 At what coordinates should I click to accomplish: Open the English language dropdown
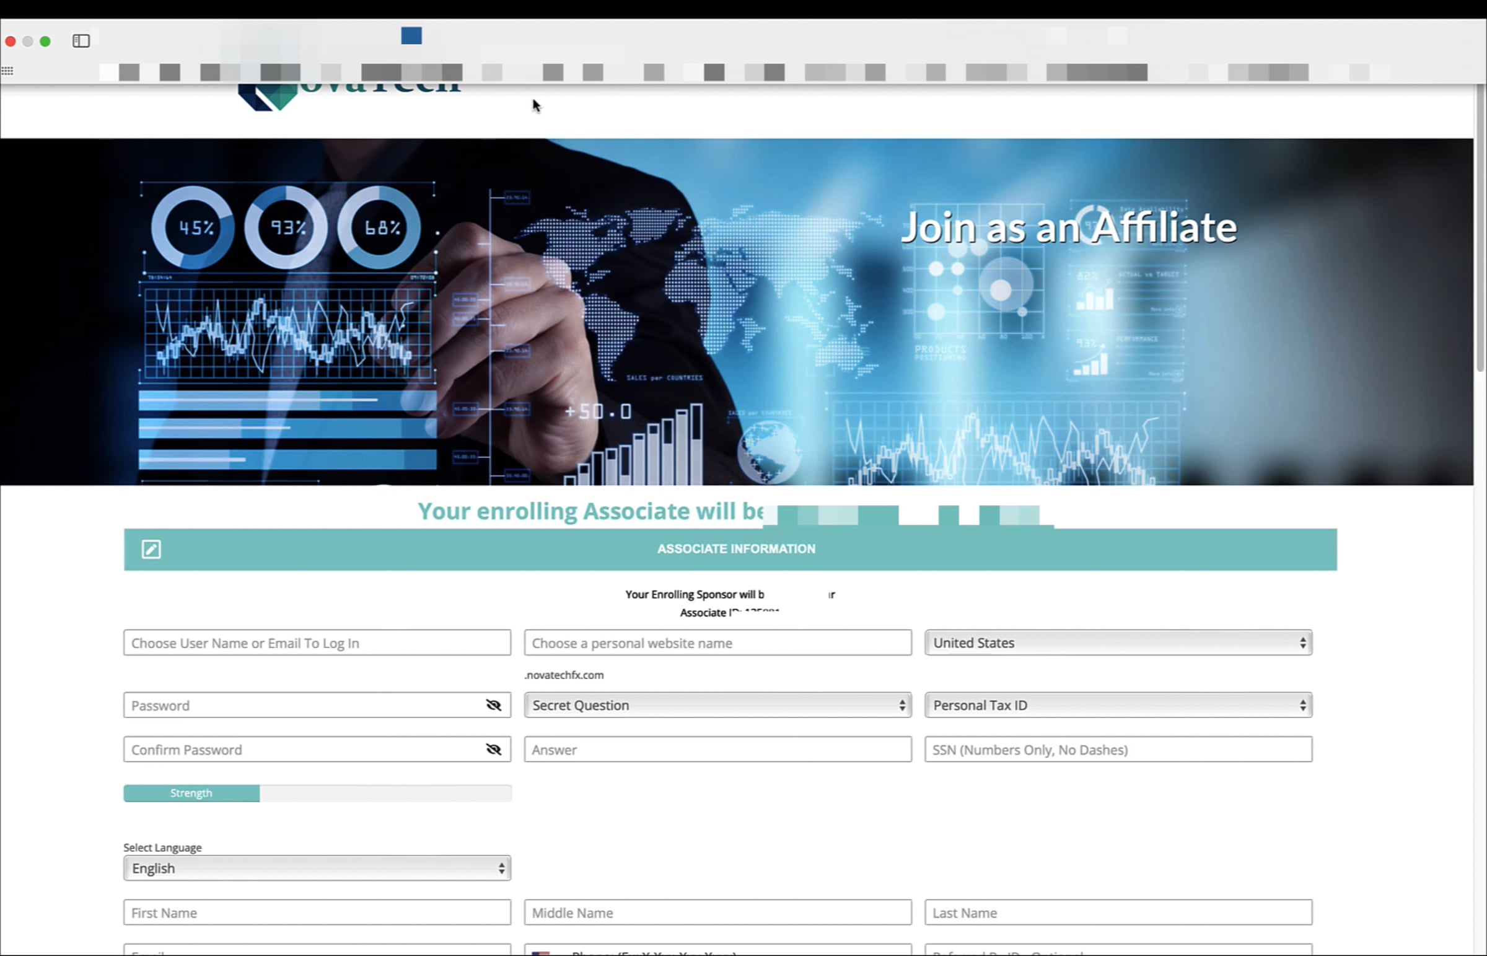pos(317,869)
